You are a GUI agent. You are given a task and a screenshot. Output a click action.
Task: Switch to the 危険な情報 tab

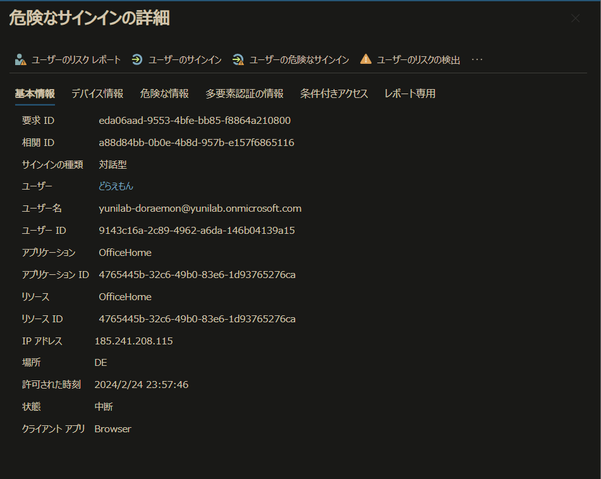point(164,94)
